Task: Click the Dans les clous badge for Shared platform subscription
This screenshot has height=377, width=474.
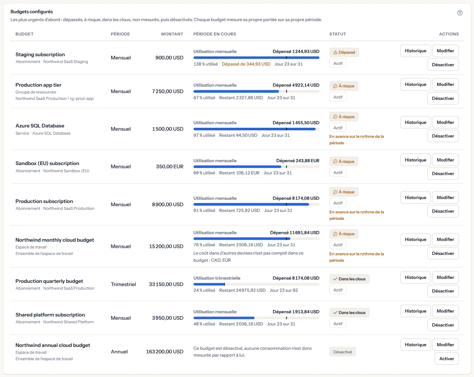Action: point(349,313)
